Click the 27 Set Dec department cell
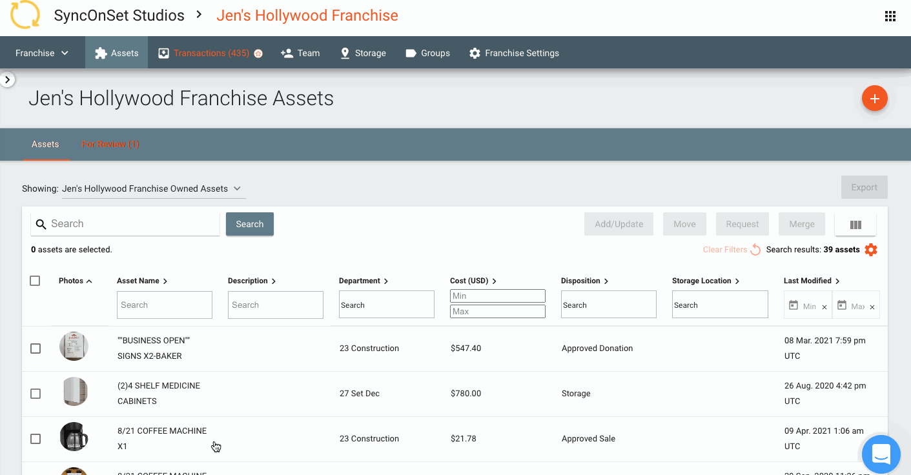Viewport: 911px width, 475px height. pos(360,394)
